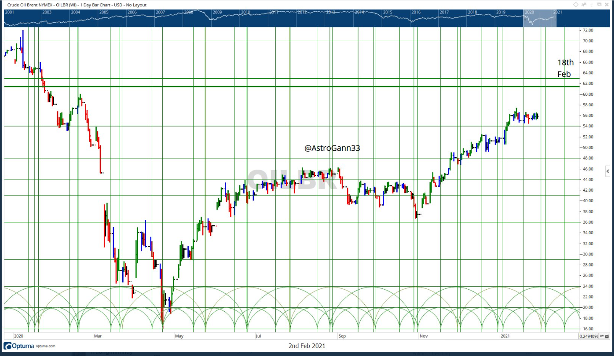Close the Crude Oil Brent chart
Screen dimensions: 614x356
coord(607,5)
